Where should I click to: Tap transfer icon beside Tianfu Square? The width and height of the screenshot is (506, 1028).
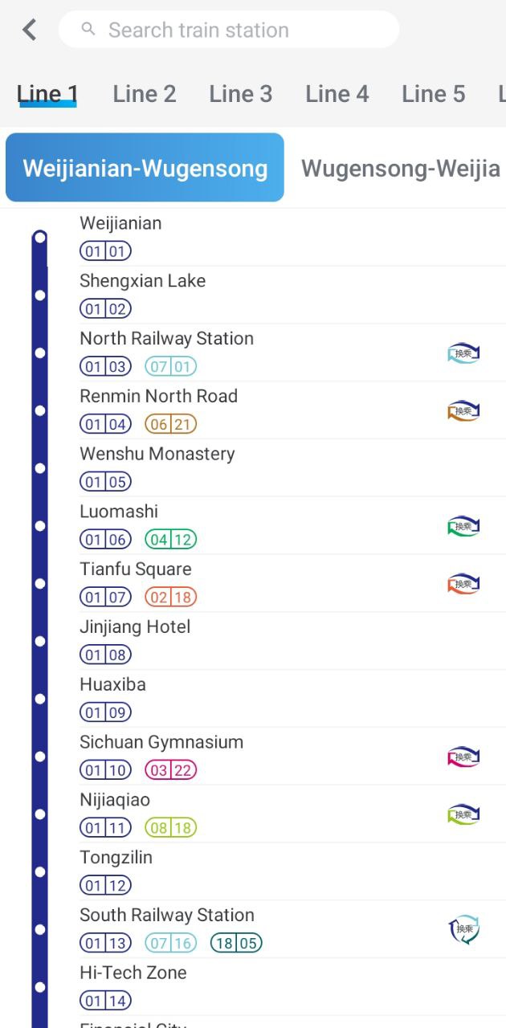463,584
